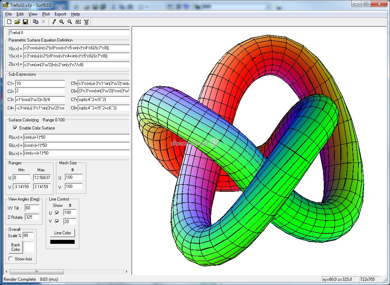Click the Z Rotate angle field
The height and width of the screenshot is (285, 390).
point(32,217)
